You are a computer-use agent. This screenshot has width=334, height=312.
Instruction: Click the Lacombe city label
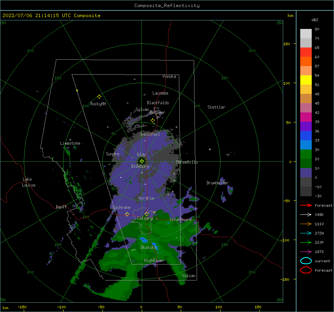pos(160,93)
